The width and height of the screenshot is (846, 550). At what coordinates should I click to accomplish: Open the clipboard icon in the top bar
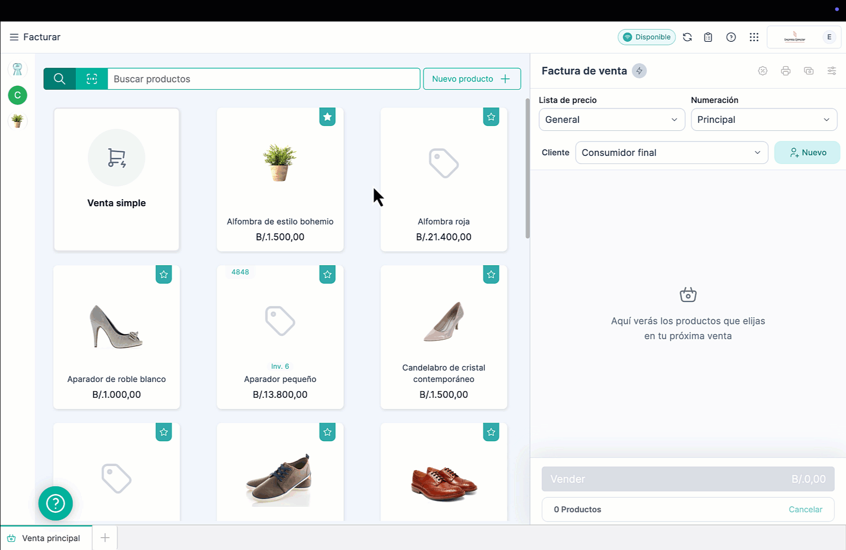click(707, 37)
